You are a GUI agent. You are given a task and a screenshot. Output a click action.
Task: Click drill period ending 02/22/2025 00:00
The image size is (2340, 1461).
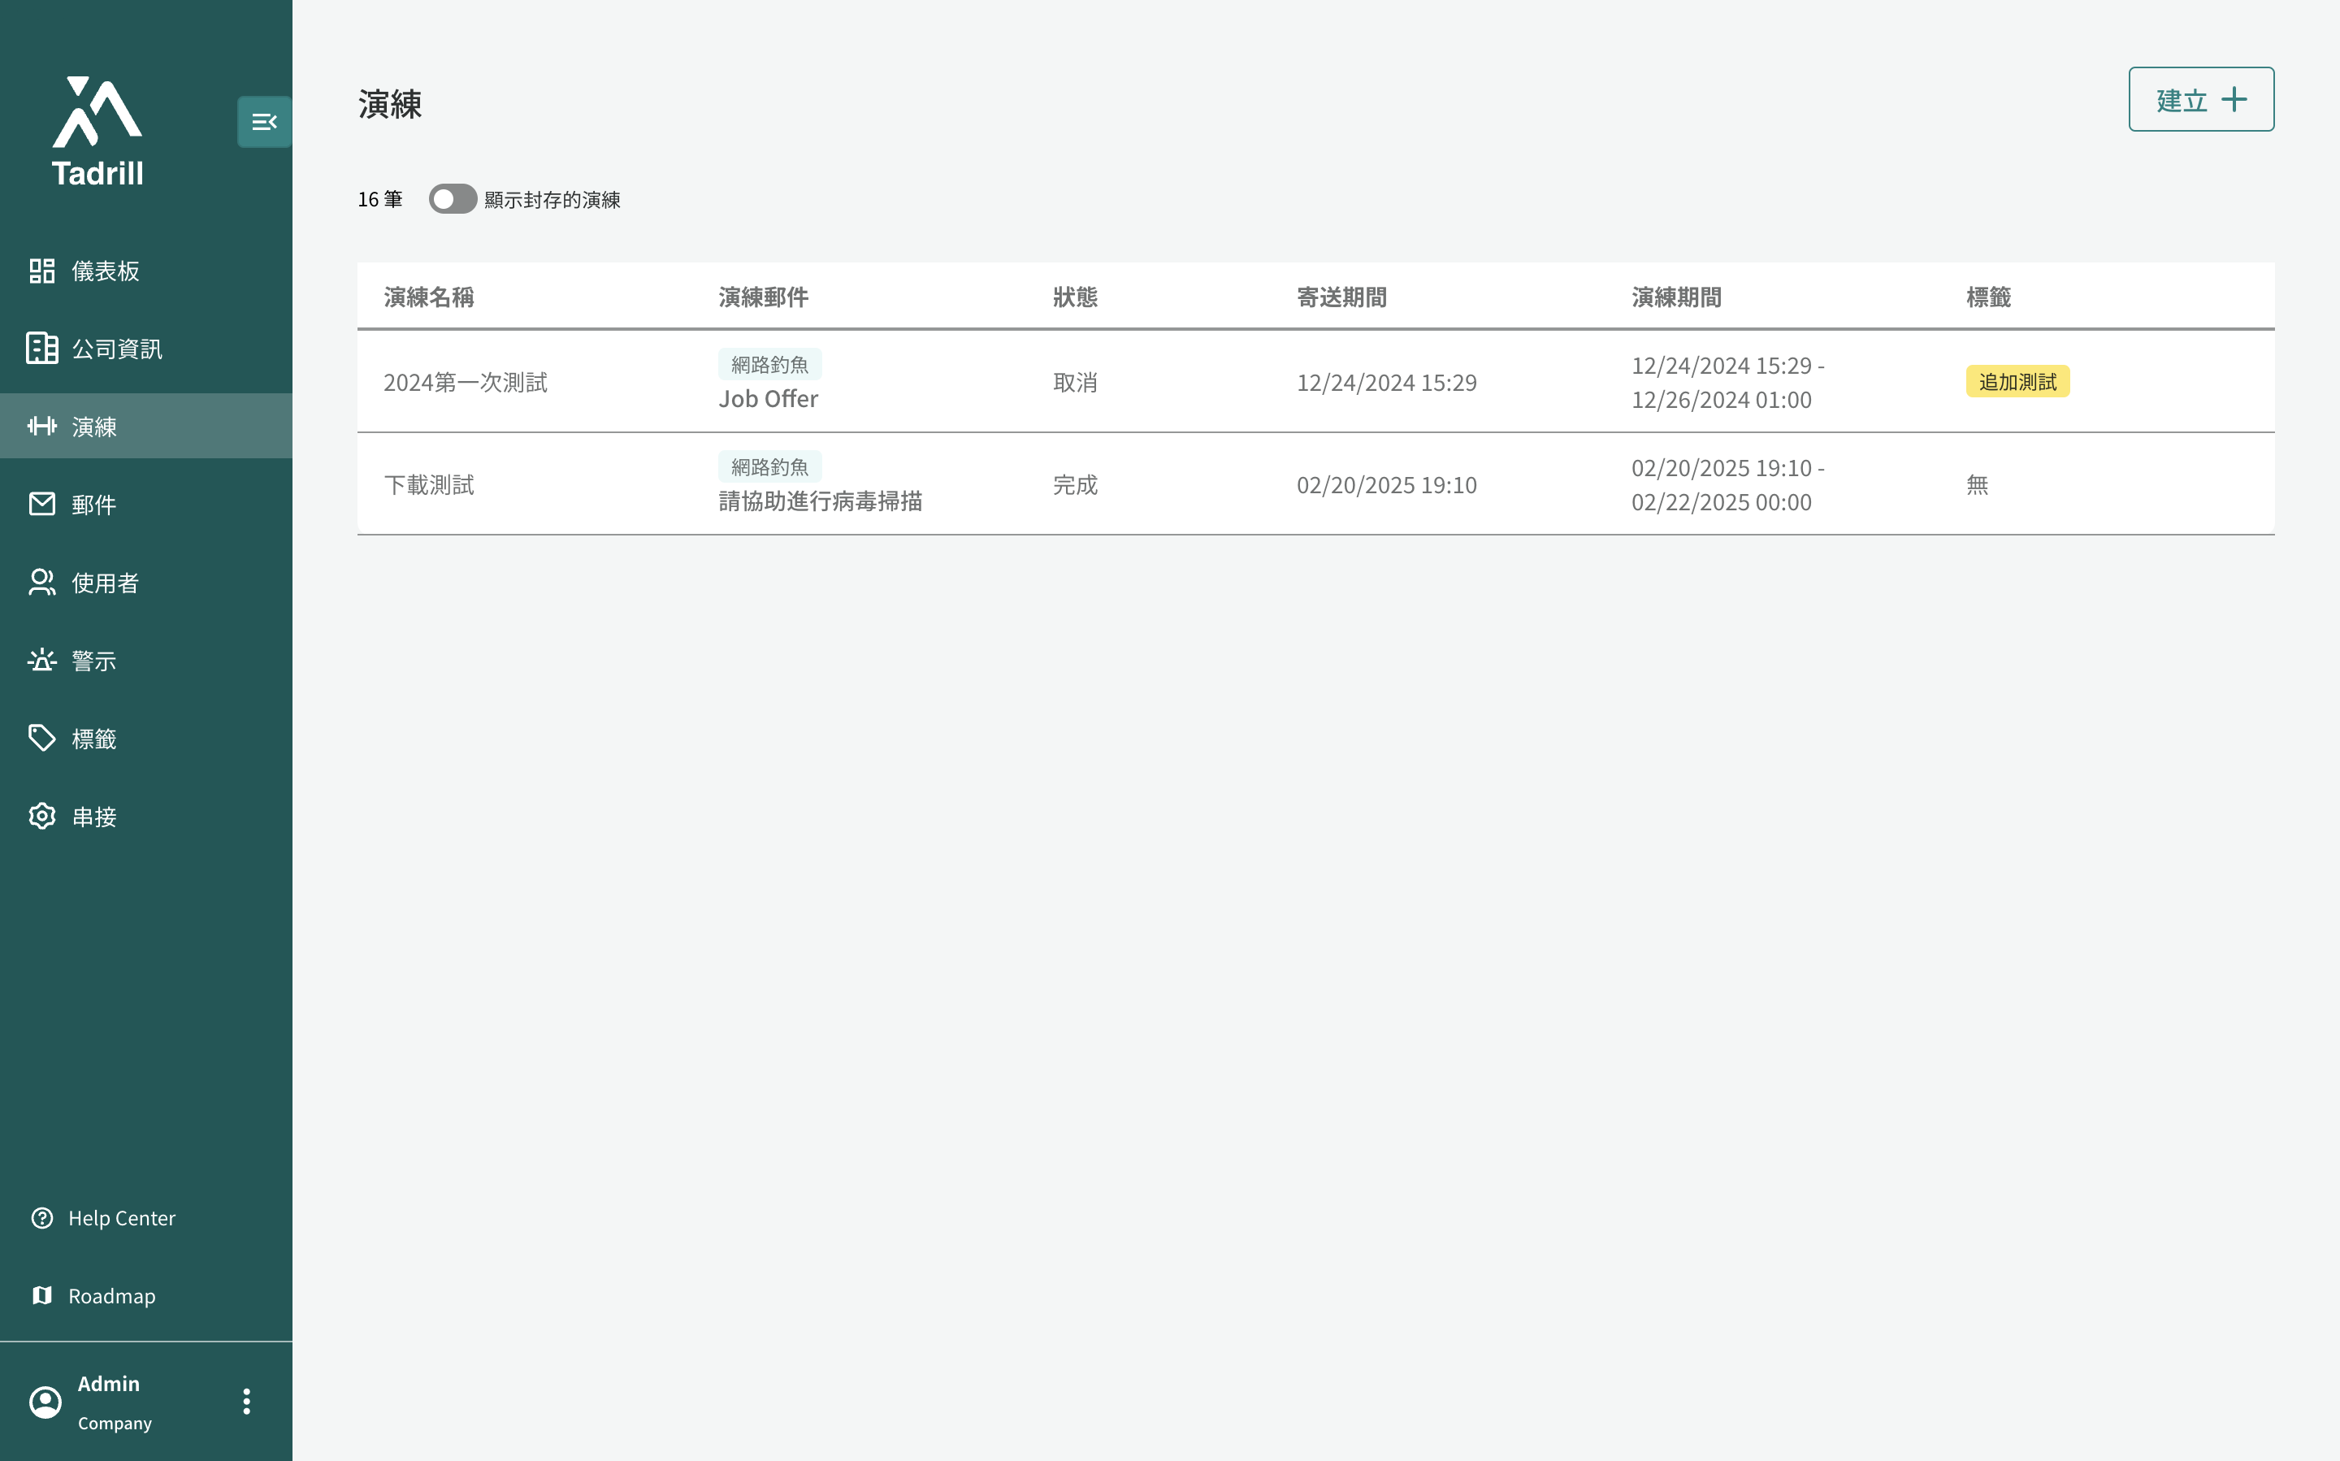click(x=1727, y=485)
